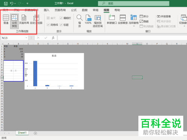
Task: Click the formula bar enter checkmark
Action: tap(46, 38)
